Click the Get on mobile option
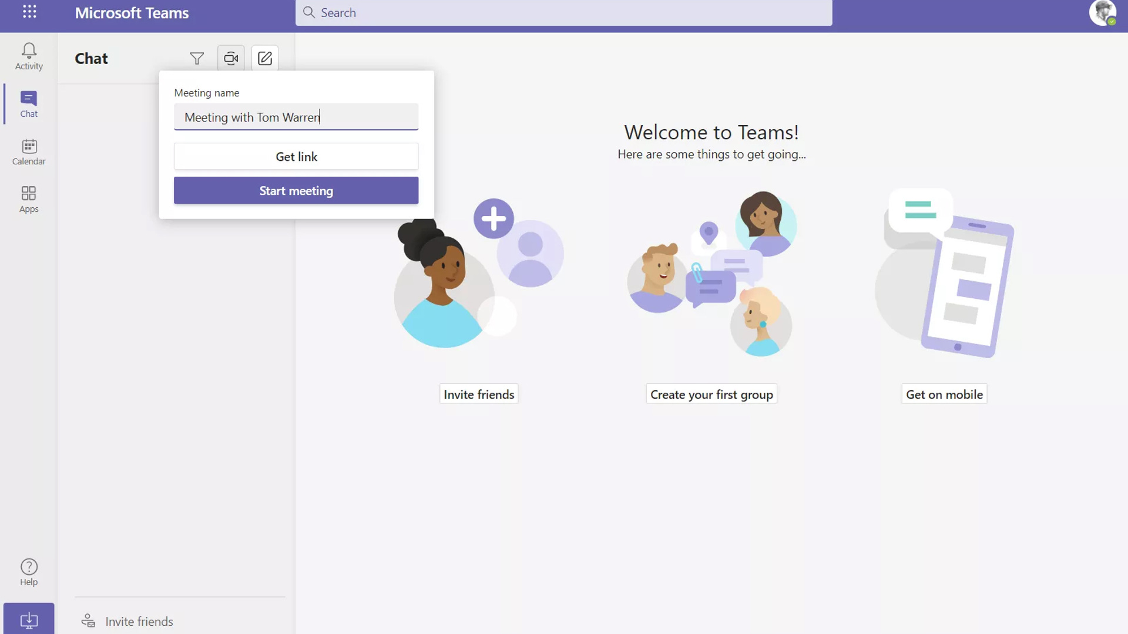Screen dimensions: 1128x634 [944, 394]
